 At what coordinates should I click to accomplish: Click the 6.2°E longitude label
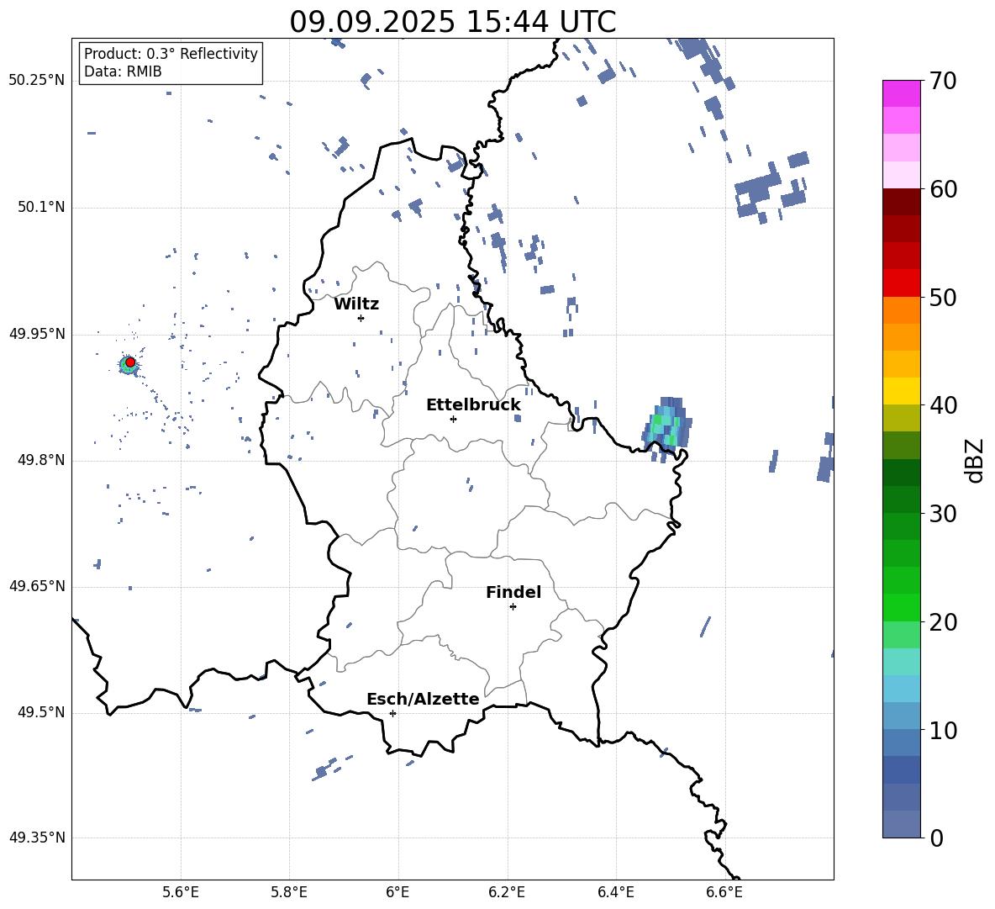point(507,892)
